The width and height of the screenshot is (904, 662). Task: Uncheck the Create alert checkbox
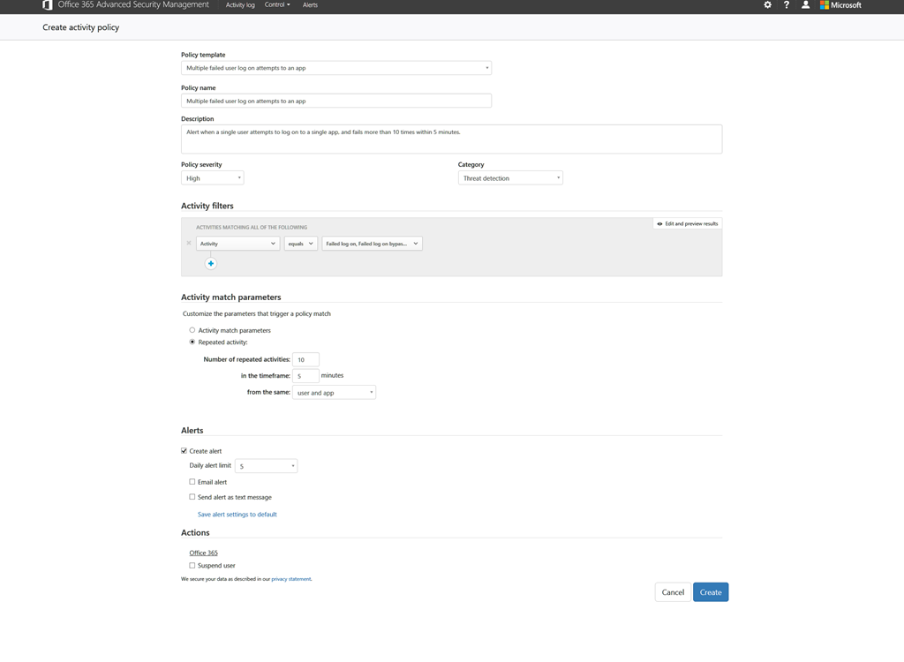point(185,451)
